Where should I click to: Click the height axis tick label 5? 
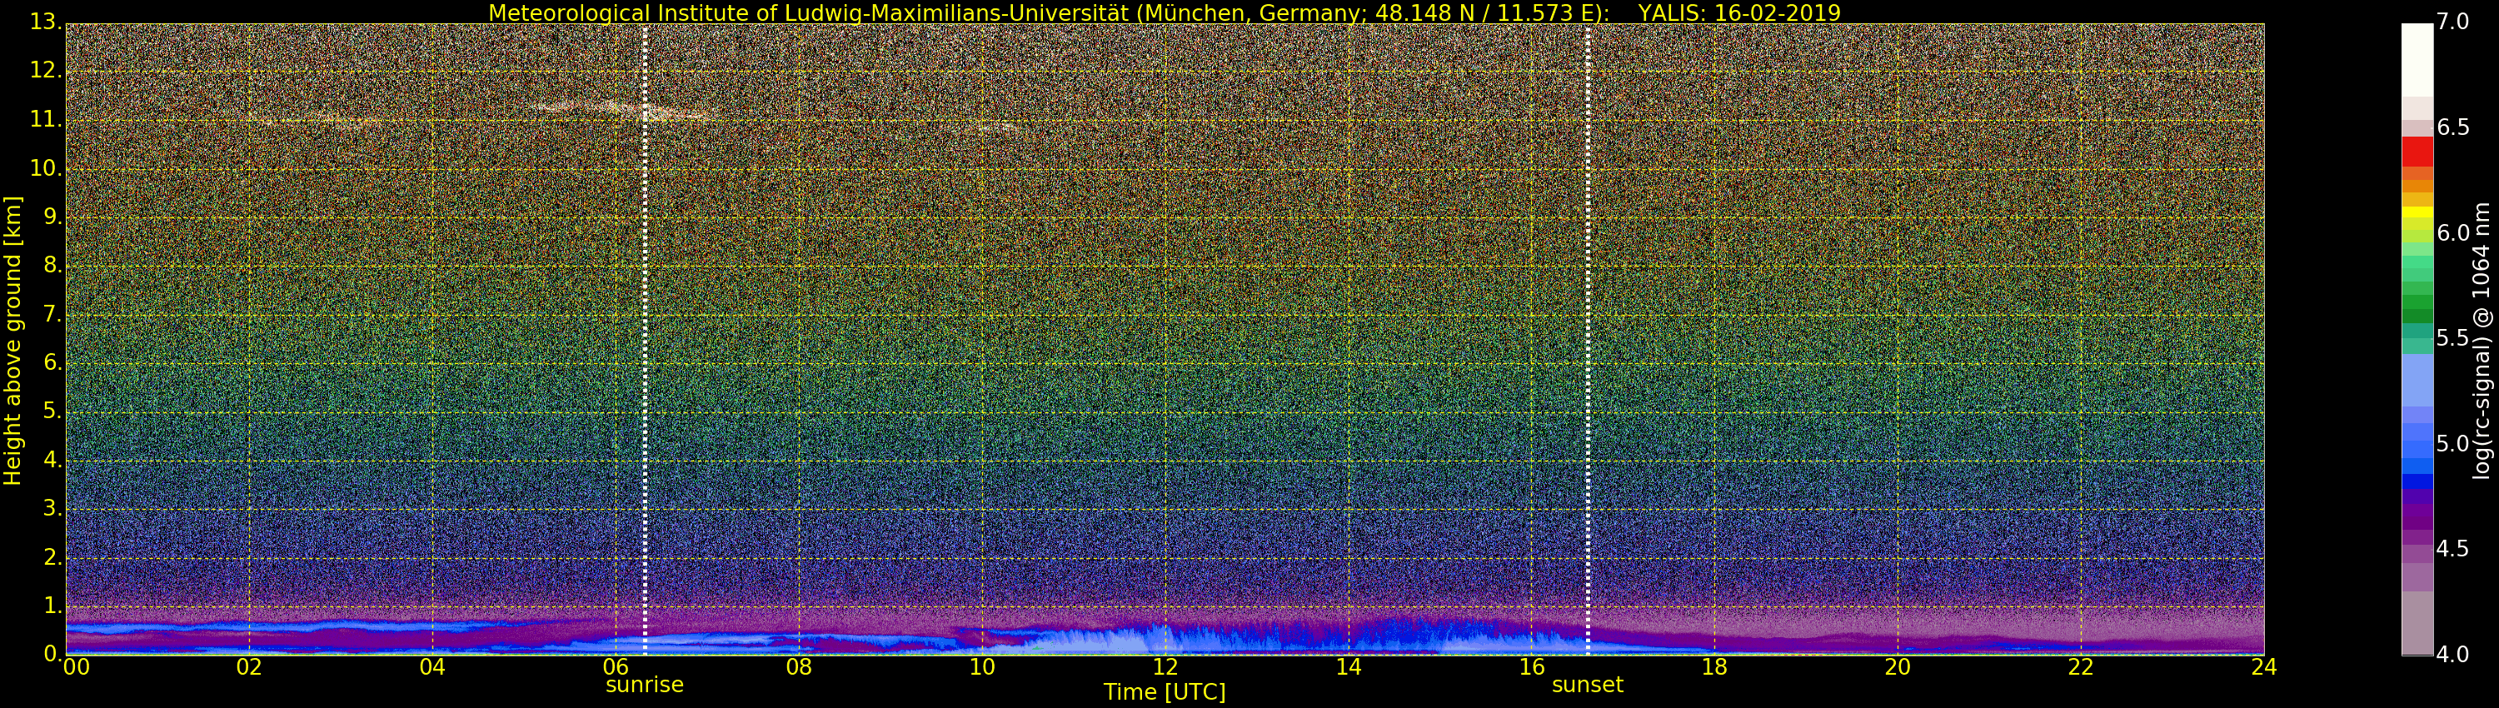pyautogui.click(x=52, y=411)
